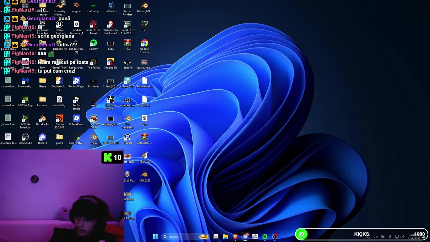This screenshot has width=430, height=242.
Task: Open the Roblox Studio shortcut
Action: pyautogui.click(x=77, y=103)
